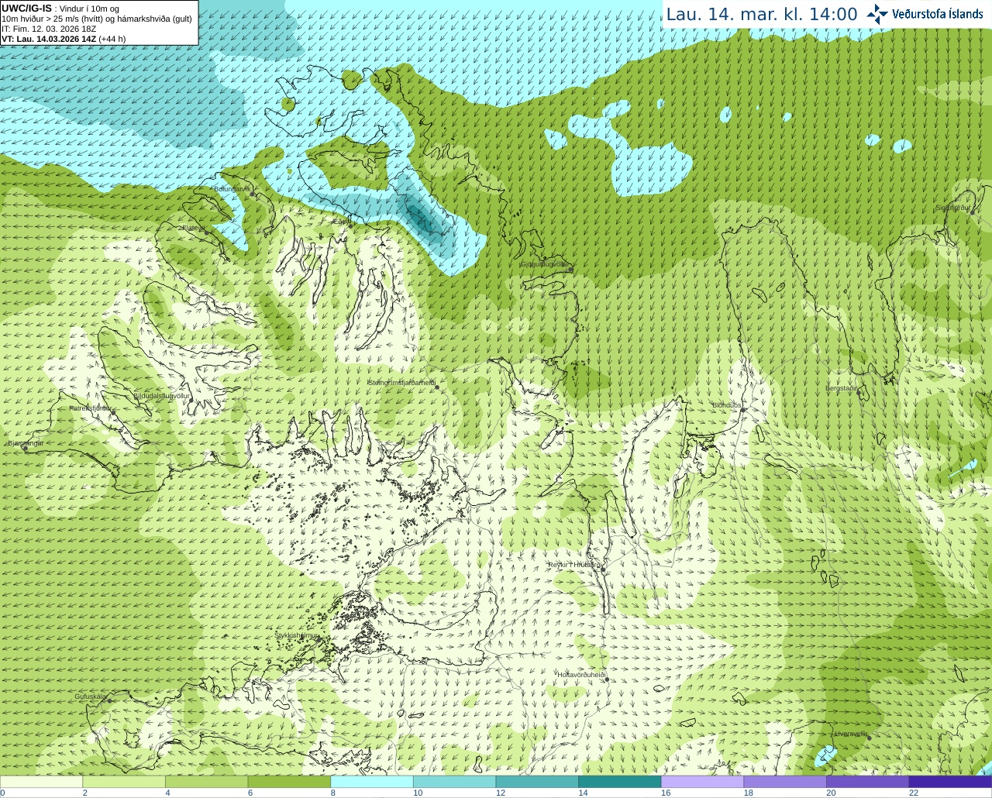
Task: Click the Hveravellir station label
Action: (850, 733)
